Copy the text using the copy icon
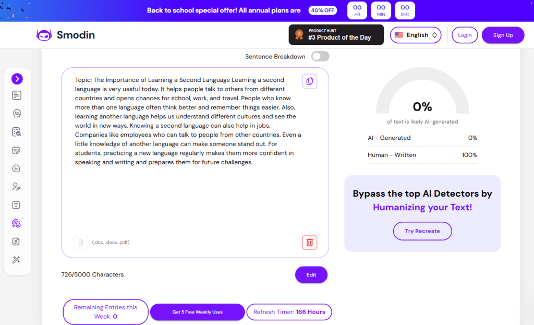This screenshot has width=534, height=325. (x=309, y=81)
